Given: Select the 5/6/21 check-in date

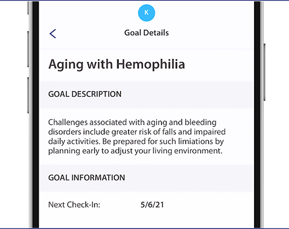Looking at the screenshot, I should (x=152, y=205).
